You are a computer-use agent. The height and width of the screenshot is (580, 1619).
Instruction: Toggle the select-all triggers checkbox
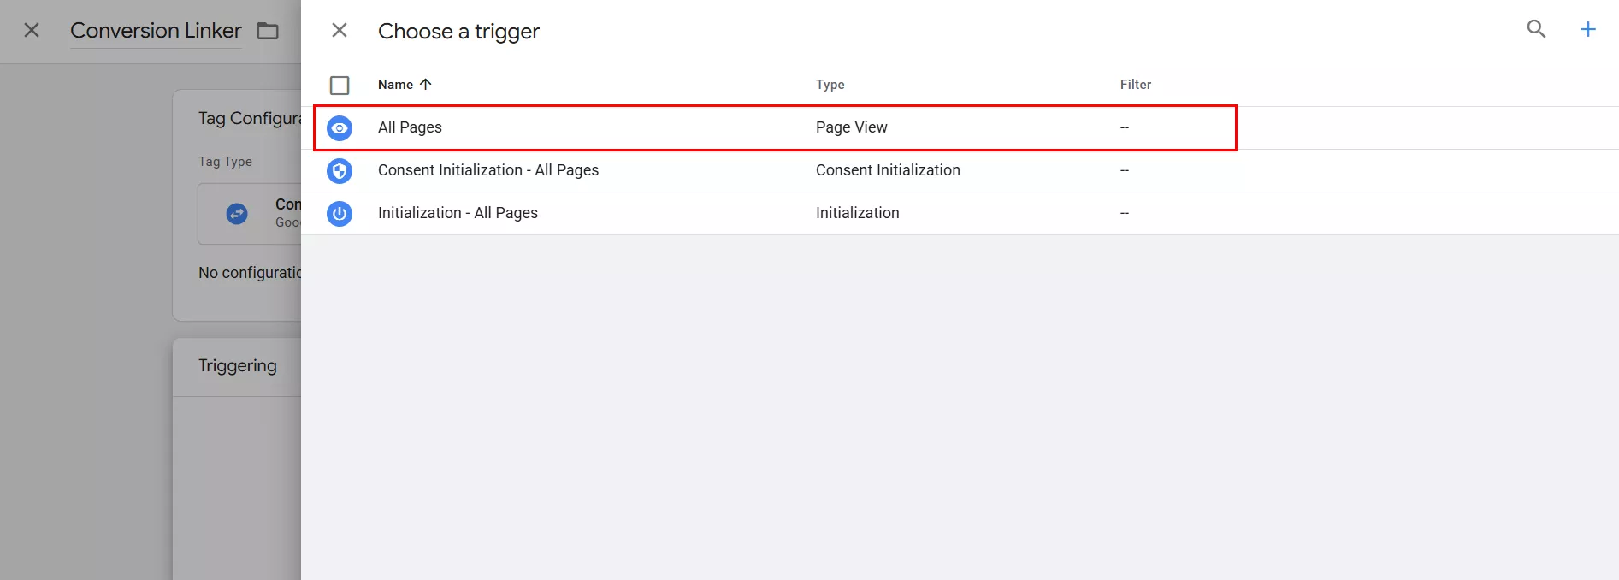click(340, 86)
